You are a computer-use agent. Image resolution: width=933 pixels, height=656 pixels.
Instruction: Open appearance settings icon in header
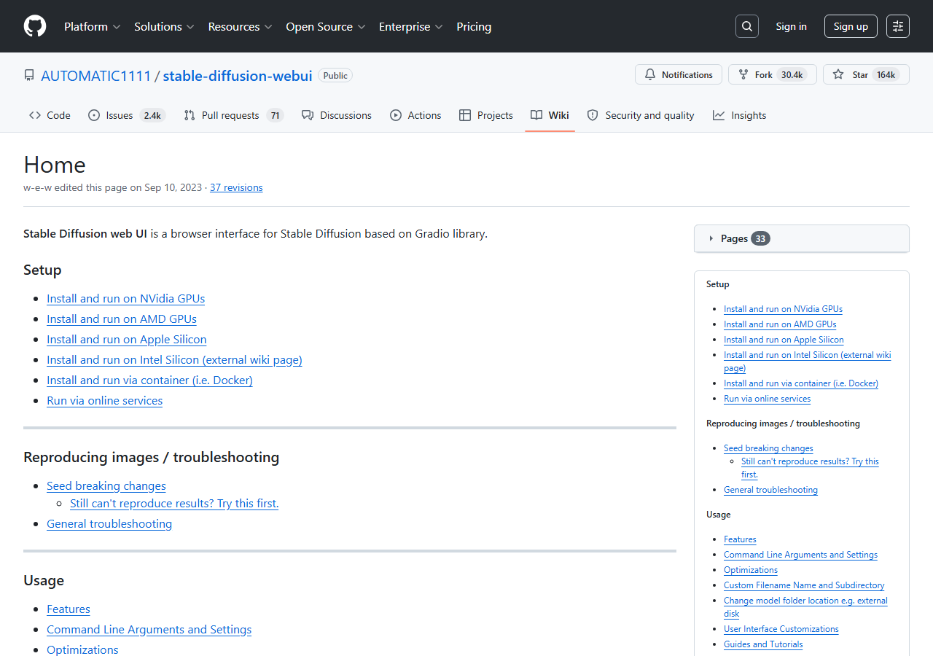point(898,26)
